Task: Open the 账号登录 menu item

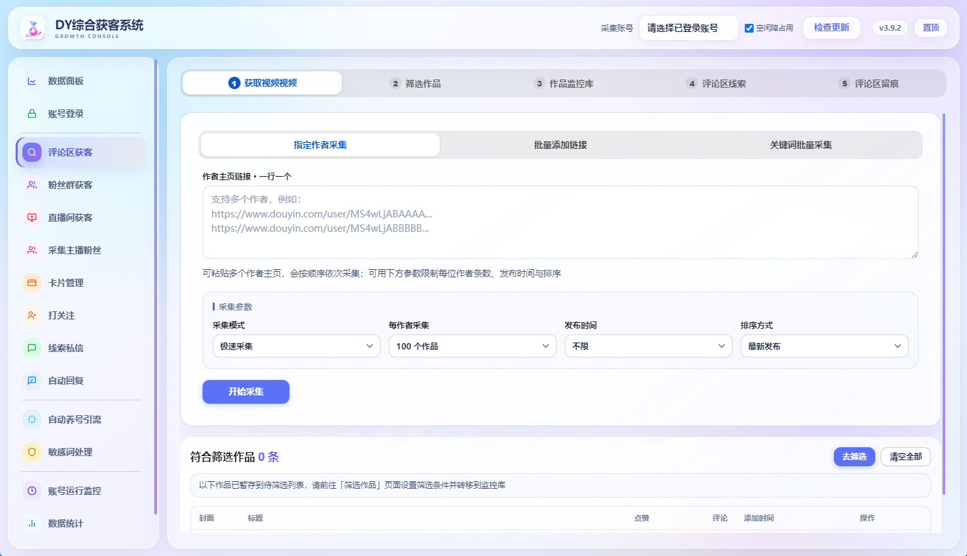Action: tap(81, 114)
